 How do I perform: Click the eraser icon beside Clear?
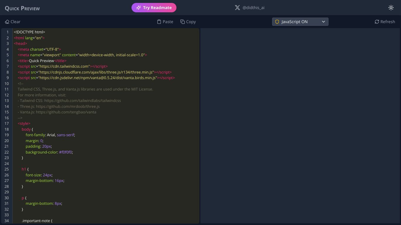coord(7,22)
